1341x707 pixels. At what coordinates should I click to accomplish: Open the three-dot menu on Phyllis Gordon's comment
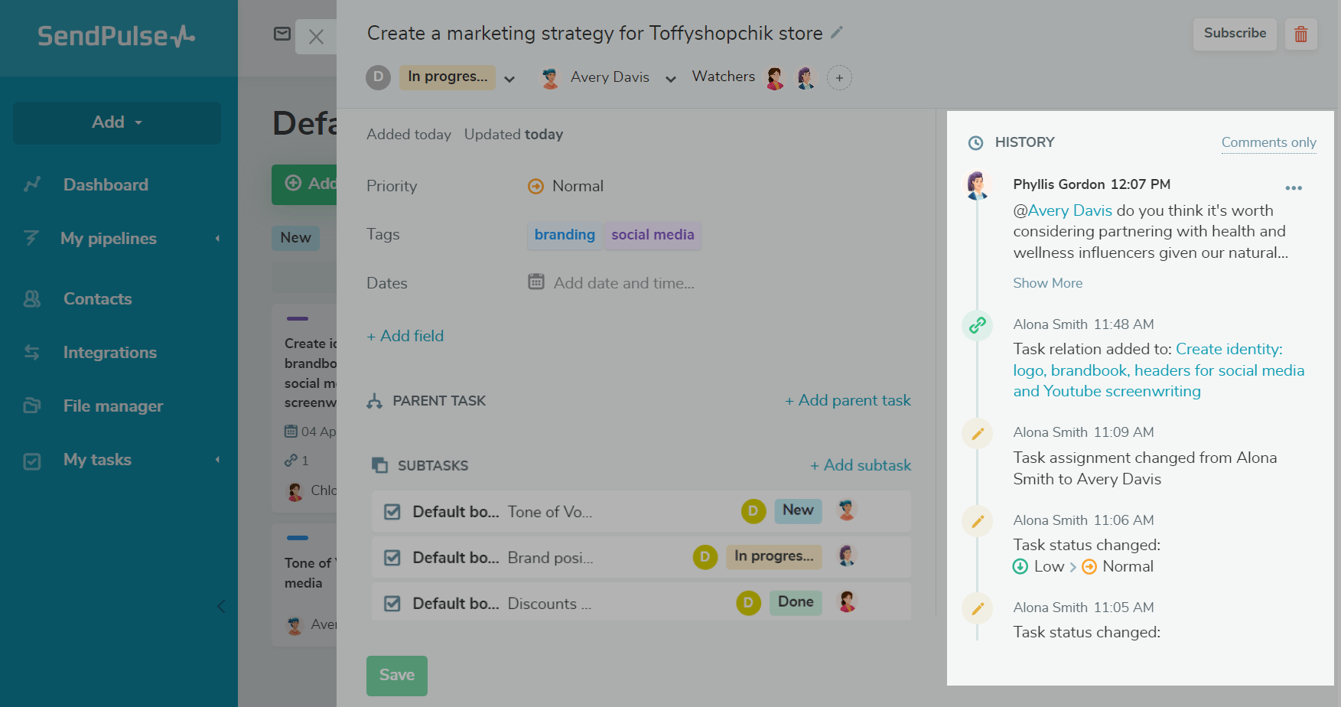tap(1294, 188)
